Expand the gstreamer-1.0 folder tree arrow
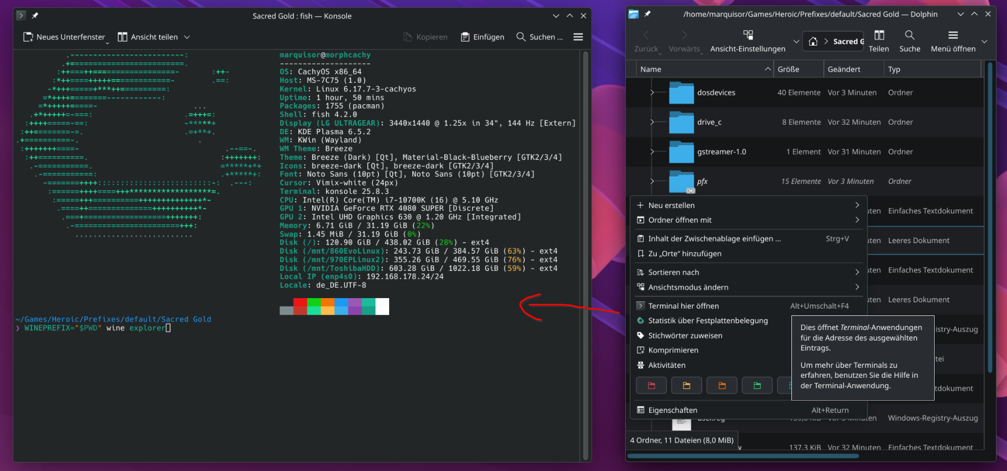The image size is (1007, 471). point(652,151)
